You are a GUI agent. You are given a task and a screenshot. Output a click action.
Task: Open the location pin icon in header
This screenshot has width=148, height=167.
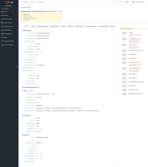[115, 2]
